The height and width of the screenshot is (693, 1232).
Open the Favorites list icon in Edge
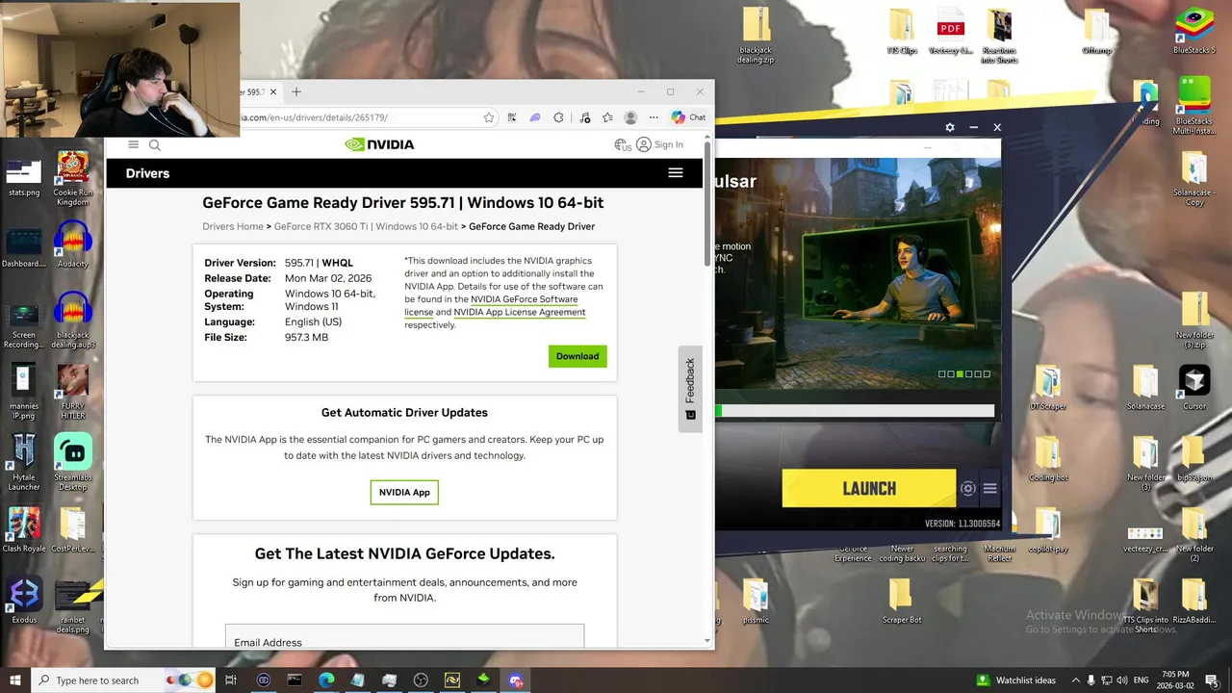click(607, 117)
